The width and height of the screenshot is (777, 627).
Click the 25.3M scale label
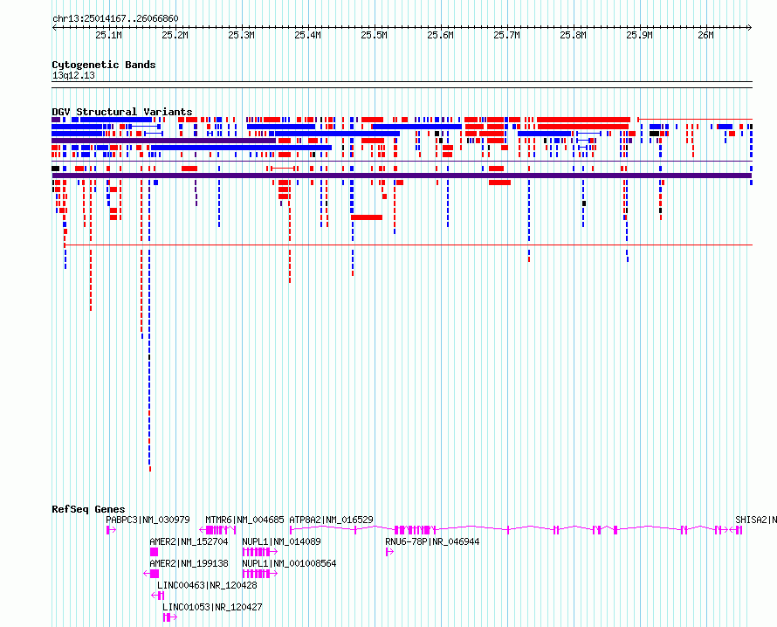pos(241,35)
